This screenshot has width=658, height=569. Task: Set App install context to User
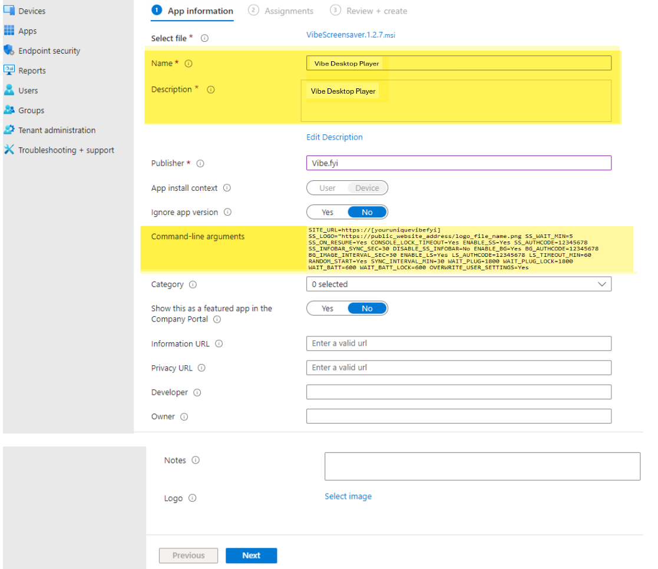[328, 188]
